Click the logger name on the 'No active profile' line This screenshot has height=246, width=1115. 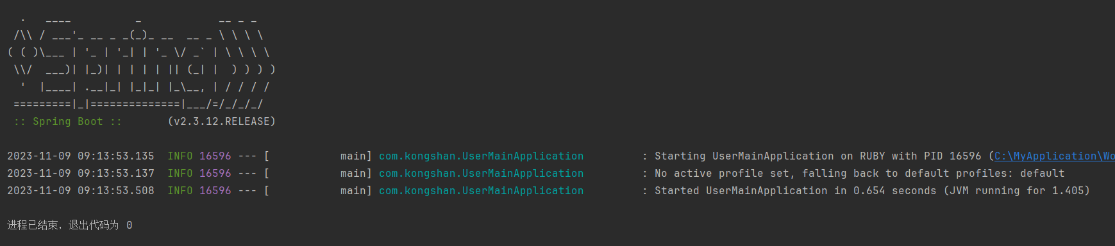[x=481, y=174]
